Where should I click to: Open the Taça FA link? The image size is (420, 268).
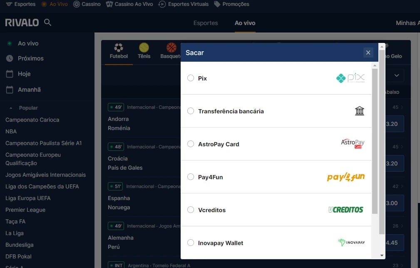pos(15,222)
